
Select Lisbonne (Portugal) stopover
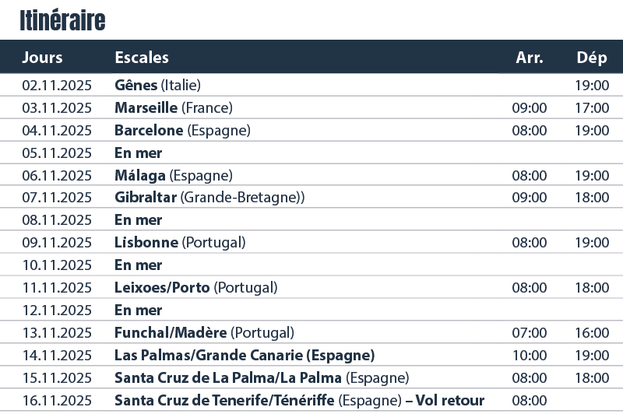[x=180, y=243]
